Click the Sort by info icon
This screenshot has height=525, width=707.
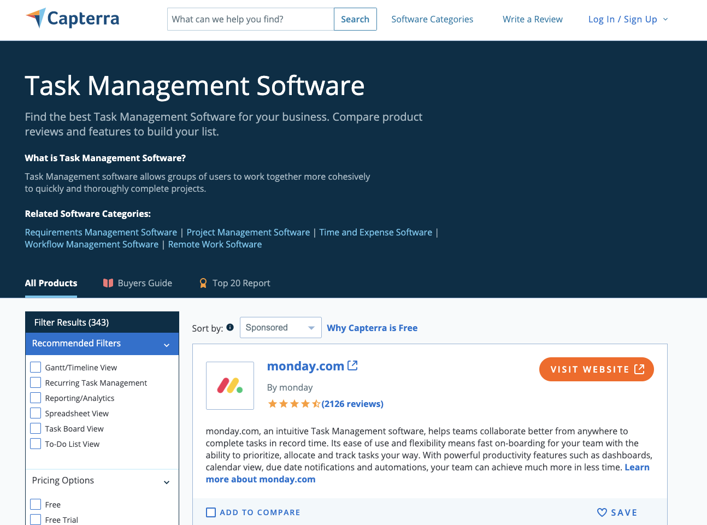[x=230, y=327]
